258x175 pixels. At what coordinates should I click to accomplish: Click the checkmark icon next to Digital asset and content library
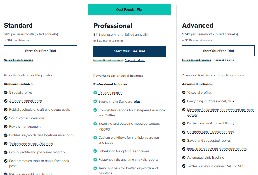184,123
